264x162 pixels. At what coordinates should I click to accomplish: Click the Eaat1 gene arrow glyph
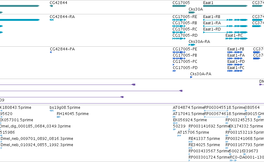click(x=226, y=6)
